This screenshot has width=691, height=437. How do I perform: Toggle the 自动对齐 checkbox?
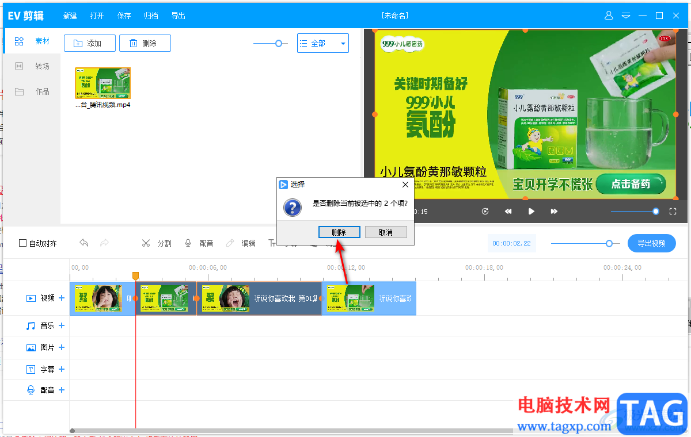coord(22,243)
